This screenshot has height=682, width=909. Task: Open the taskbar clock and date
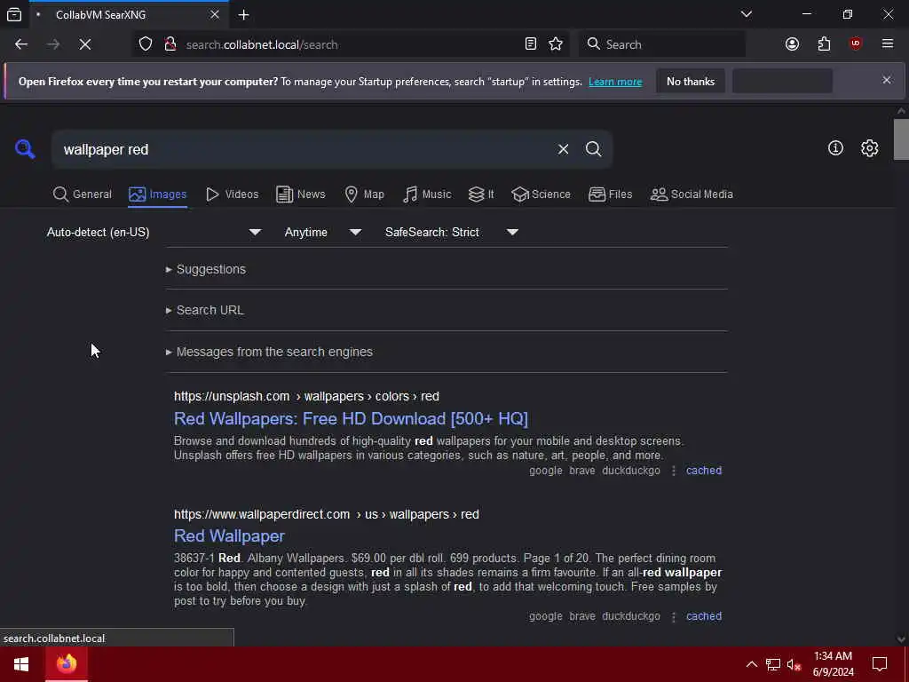[833, 664]
